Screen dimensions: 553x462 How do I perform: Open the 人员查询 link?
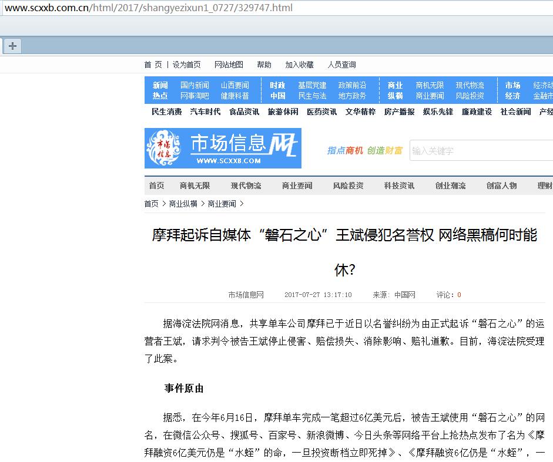point(342,65)
